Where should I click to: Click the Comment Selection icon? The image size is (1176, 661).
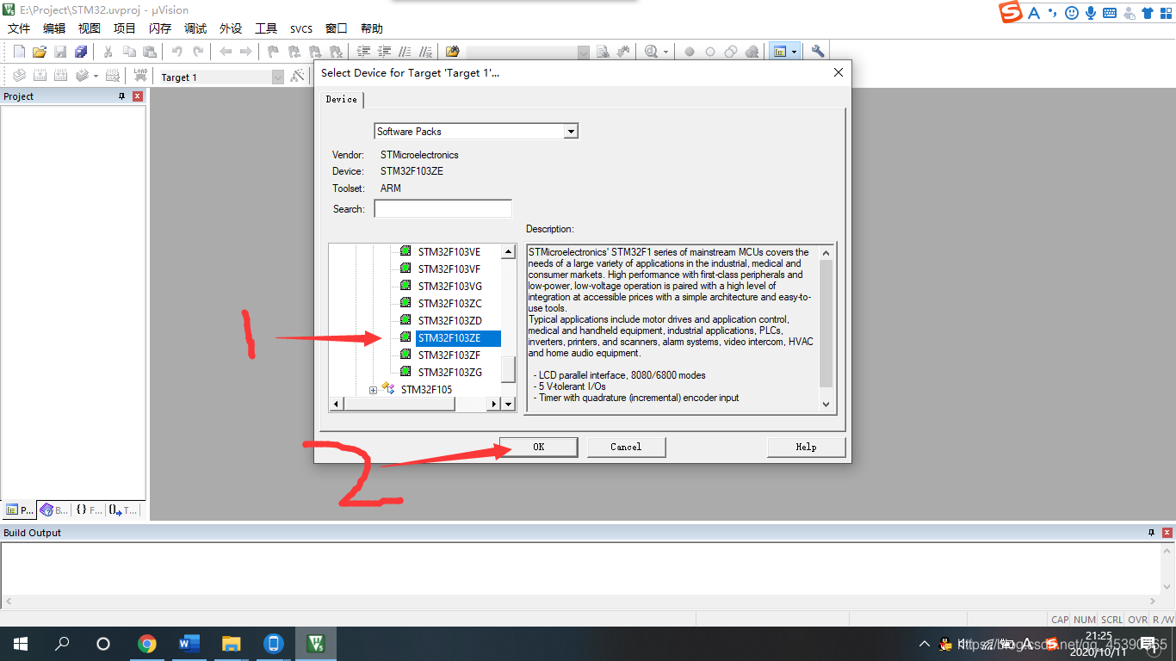[x=405, y=52]
